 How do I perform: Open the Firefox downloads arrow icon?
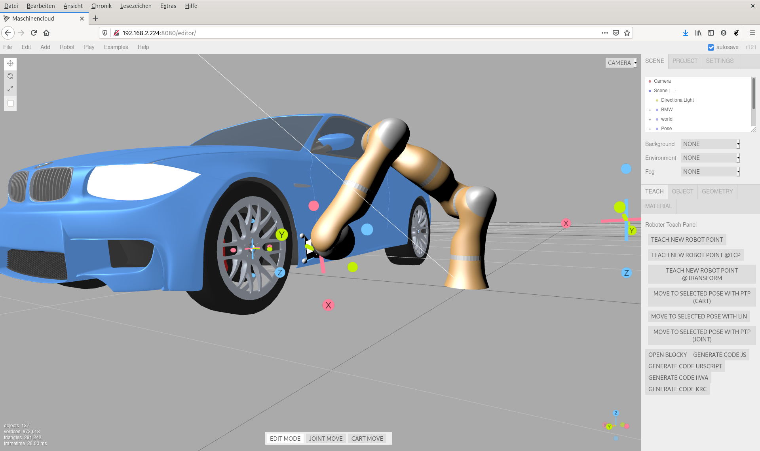(686, 33)
